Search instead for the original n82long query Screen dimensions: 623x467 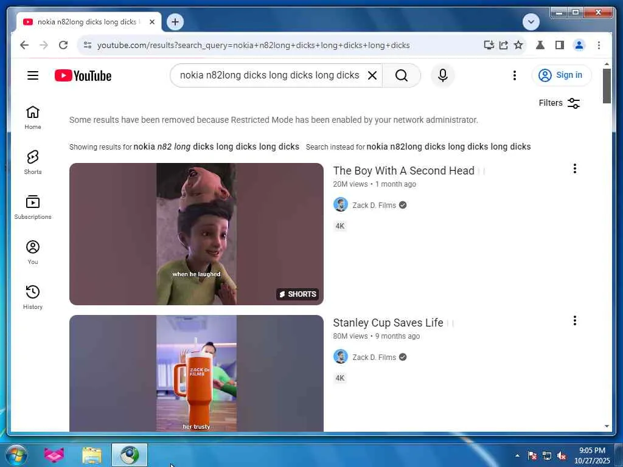tap(448, 147)
